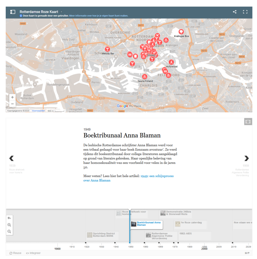Click the info icon beside map notice
The width and height of the screenshot is (257, 259).
(x=21, y=16)
